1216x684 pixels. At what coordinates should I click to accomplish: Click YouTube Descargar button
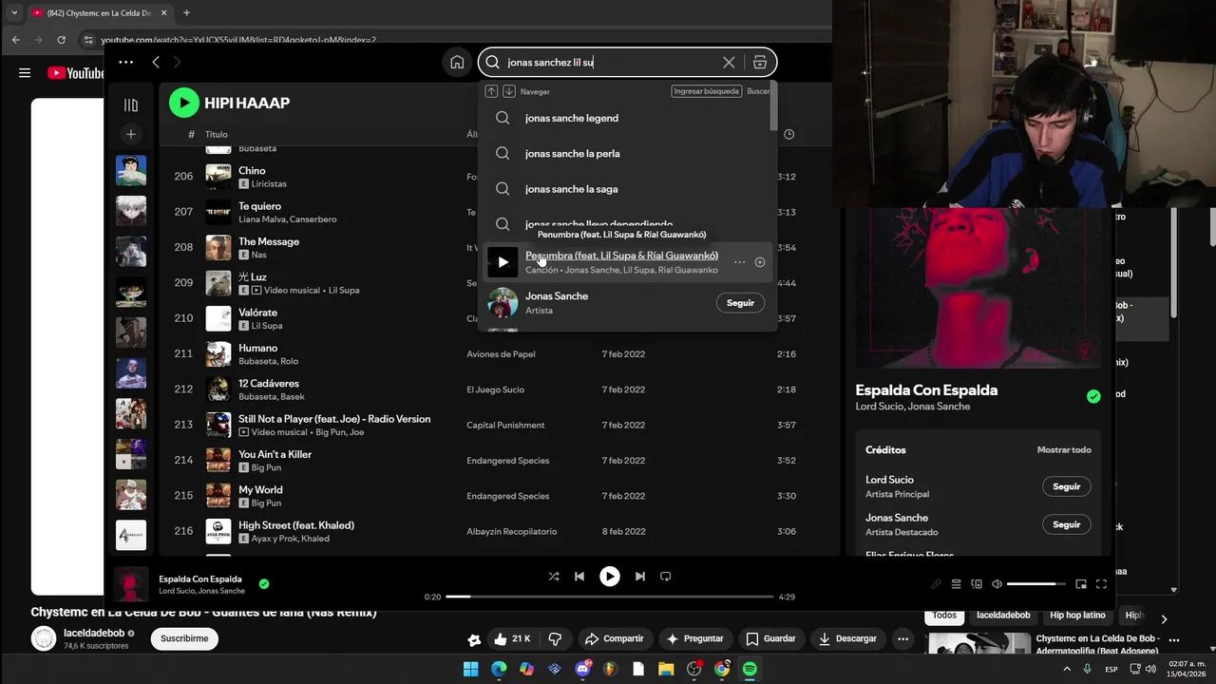pyautogui.click(x=847, y=638)
